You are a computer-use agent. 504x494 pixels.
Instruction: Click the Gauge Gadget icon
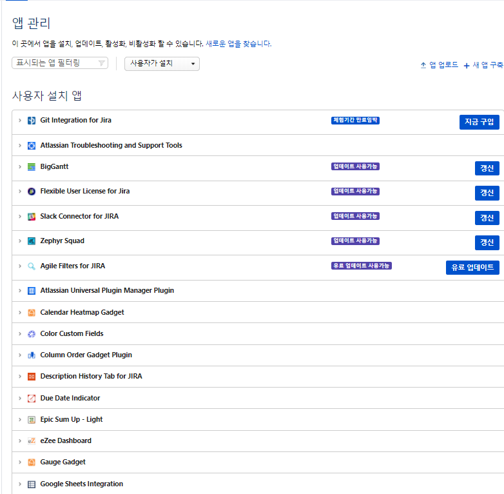tap(32, 462)
